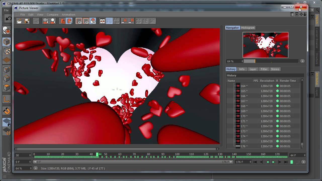The image size is (322, 181).
Task: Open the File menu in Picture Viewer
Action: coord(23,15)
